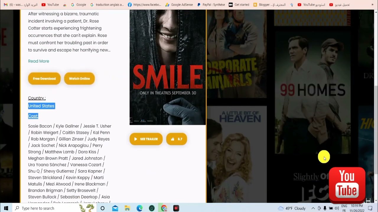Open the Google bookmark
The image size is (378, 212).
(79, 5)
